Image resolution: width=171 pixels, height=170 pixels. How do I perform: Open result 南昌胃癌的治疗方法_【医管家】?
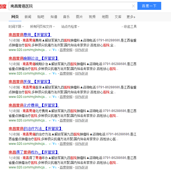[x=35, y=129]
